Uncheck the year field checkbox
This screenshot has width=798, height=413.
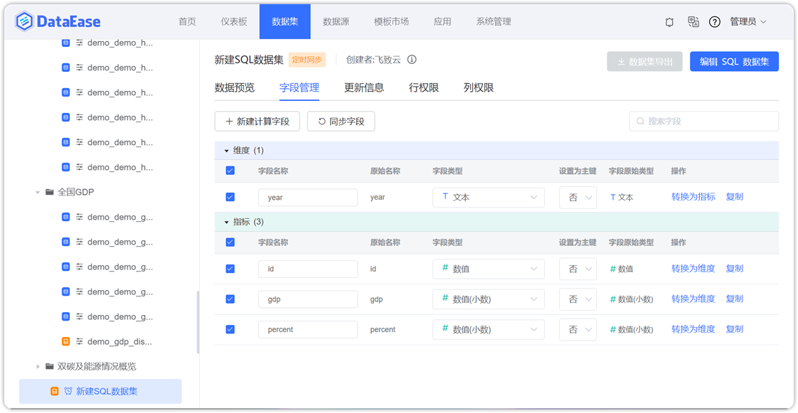[x=230, y=197]
